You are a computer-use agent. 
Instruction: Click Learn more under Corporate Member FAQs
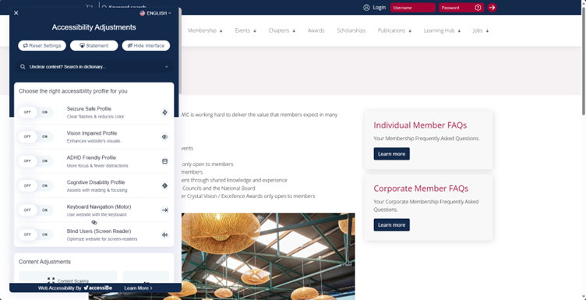(x=392, y=225)
